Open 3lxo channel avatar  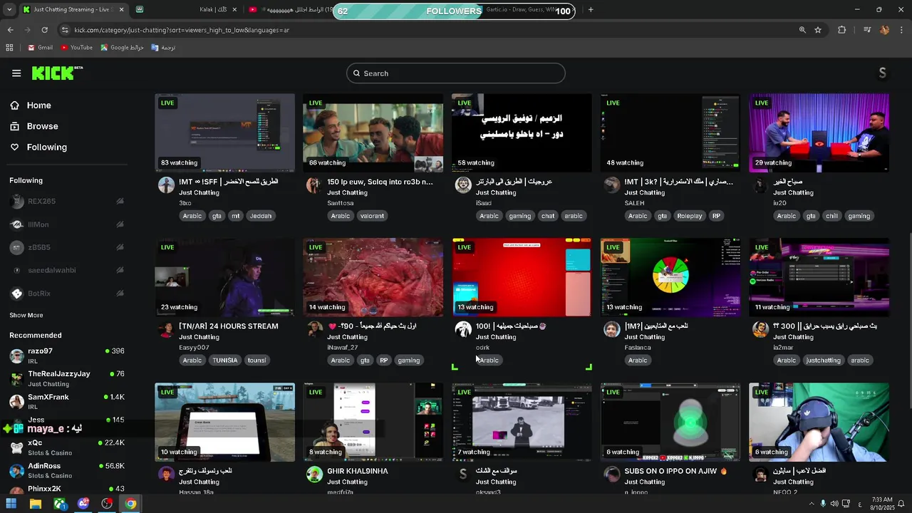click(166, 185)
